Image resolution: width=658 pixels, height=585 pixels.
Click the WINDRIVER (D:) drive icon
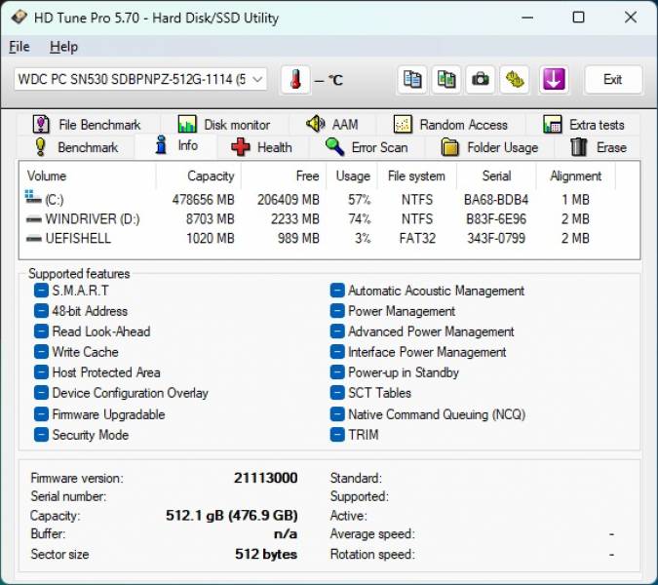[x=33, y=219]
